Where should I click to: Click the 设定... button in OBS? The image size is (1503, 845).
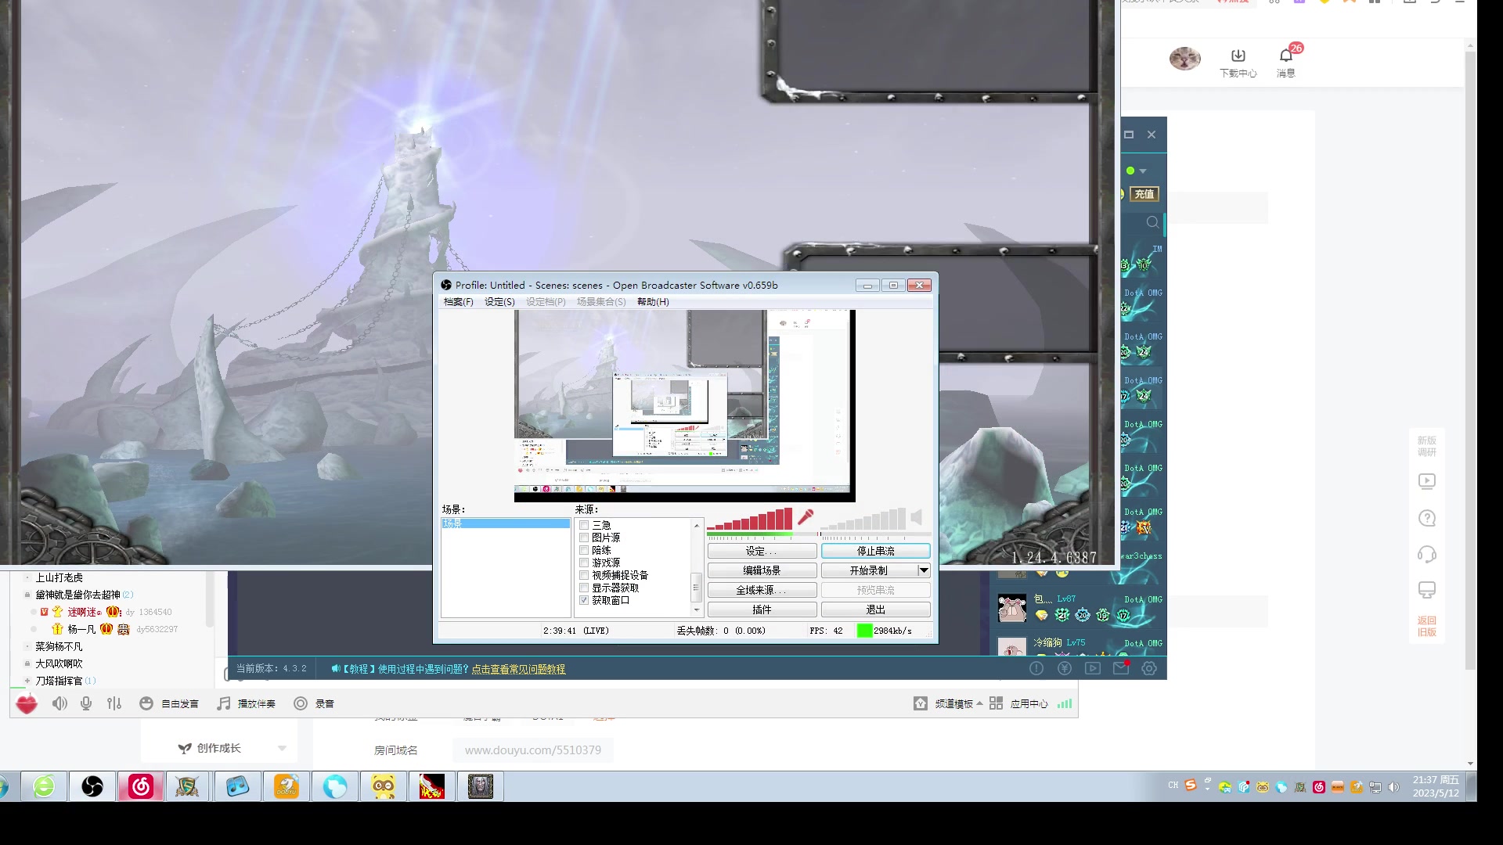pos(762,552)
